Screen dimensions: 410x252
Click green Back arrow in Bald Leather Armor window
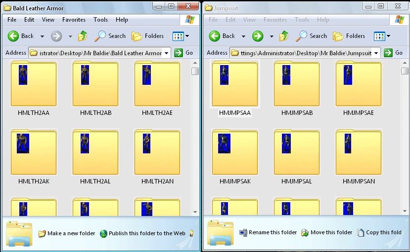[x=13, y=36]
